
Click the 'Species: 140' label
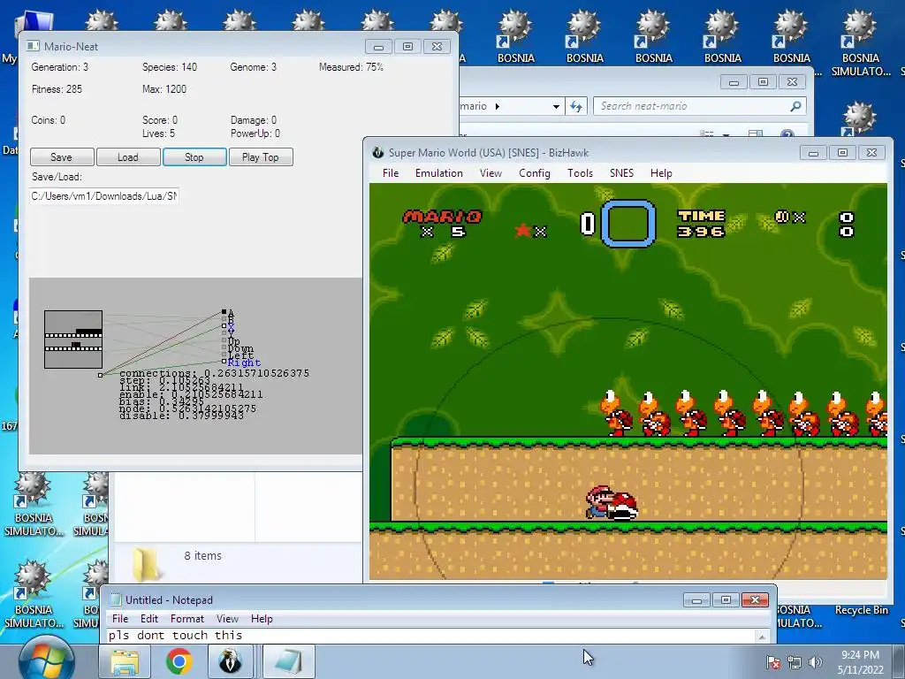pos(170,67)
